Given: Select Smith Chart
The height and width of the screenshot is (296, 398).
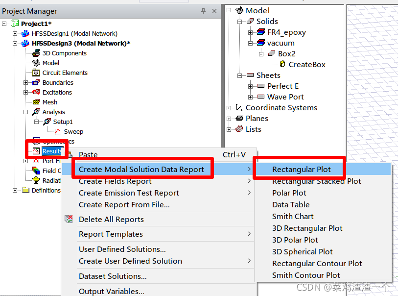Looking at the screenshot, I should click(x=323, y=216).
